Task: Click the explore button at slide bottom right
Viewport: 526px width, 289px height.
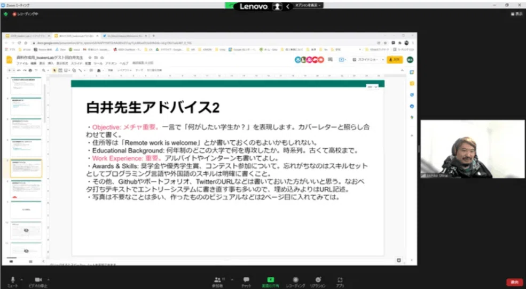Action: (398, 260)
